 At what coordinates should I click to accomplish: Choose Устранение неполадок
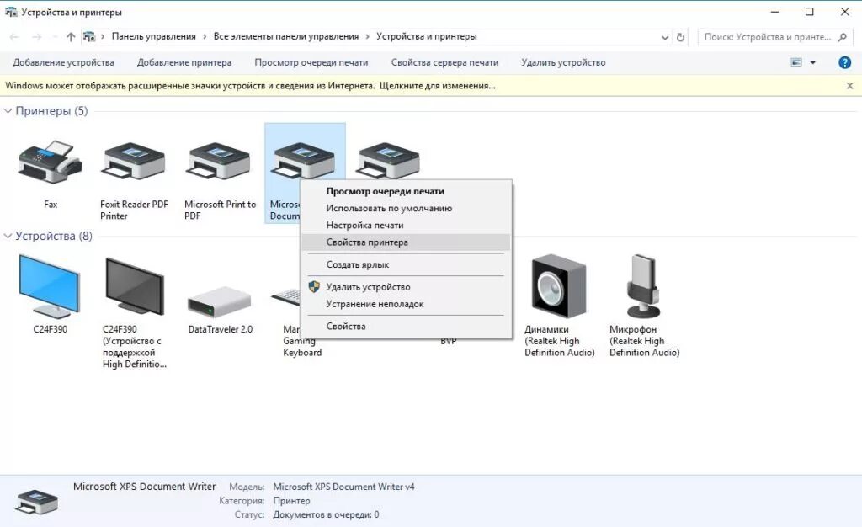click(x=407, y=304)
